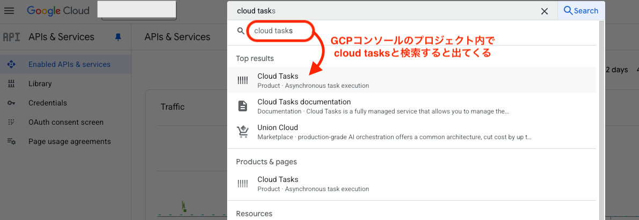Viewport: 639px width, 220px height.
Task: Select Cloud Tasks under Top results
Action: [x=278, y=80]
